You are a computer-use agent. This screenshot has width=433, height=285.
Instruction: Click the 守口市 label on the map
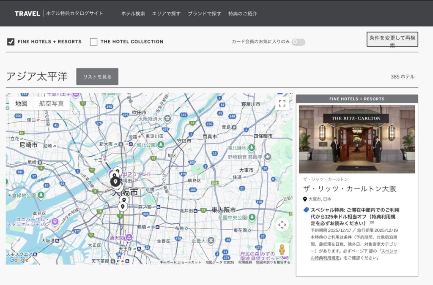click(x=184, y=141)
